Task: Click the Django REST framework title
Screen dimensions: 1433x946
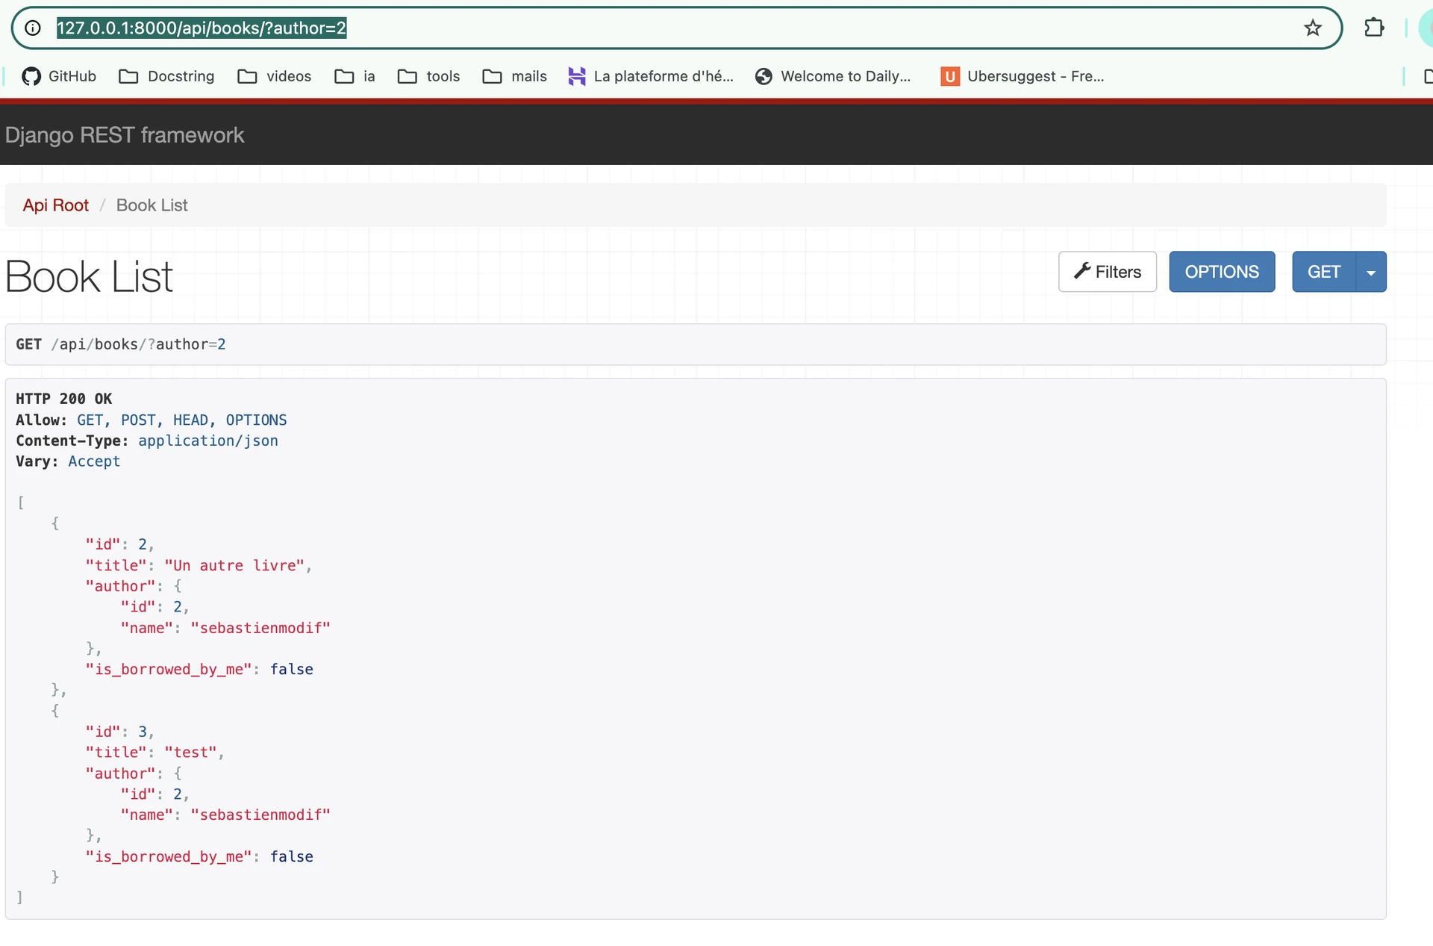Action: click(x=125, y=135)
